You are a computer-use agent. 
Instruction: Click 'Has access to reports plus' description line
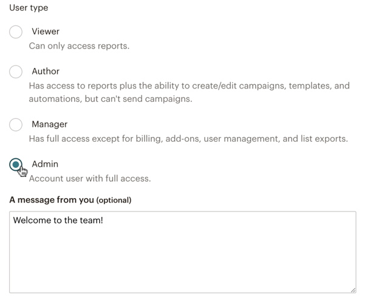(x=189, y=86)
